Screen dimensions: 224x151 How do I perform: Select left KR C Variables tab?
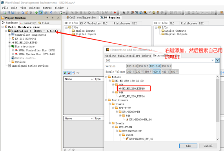90,23
